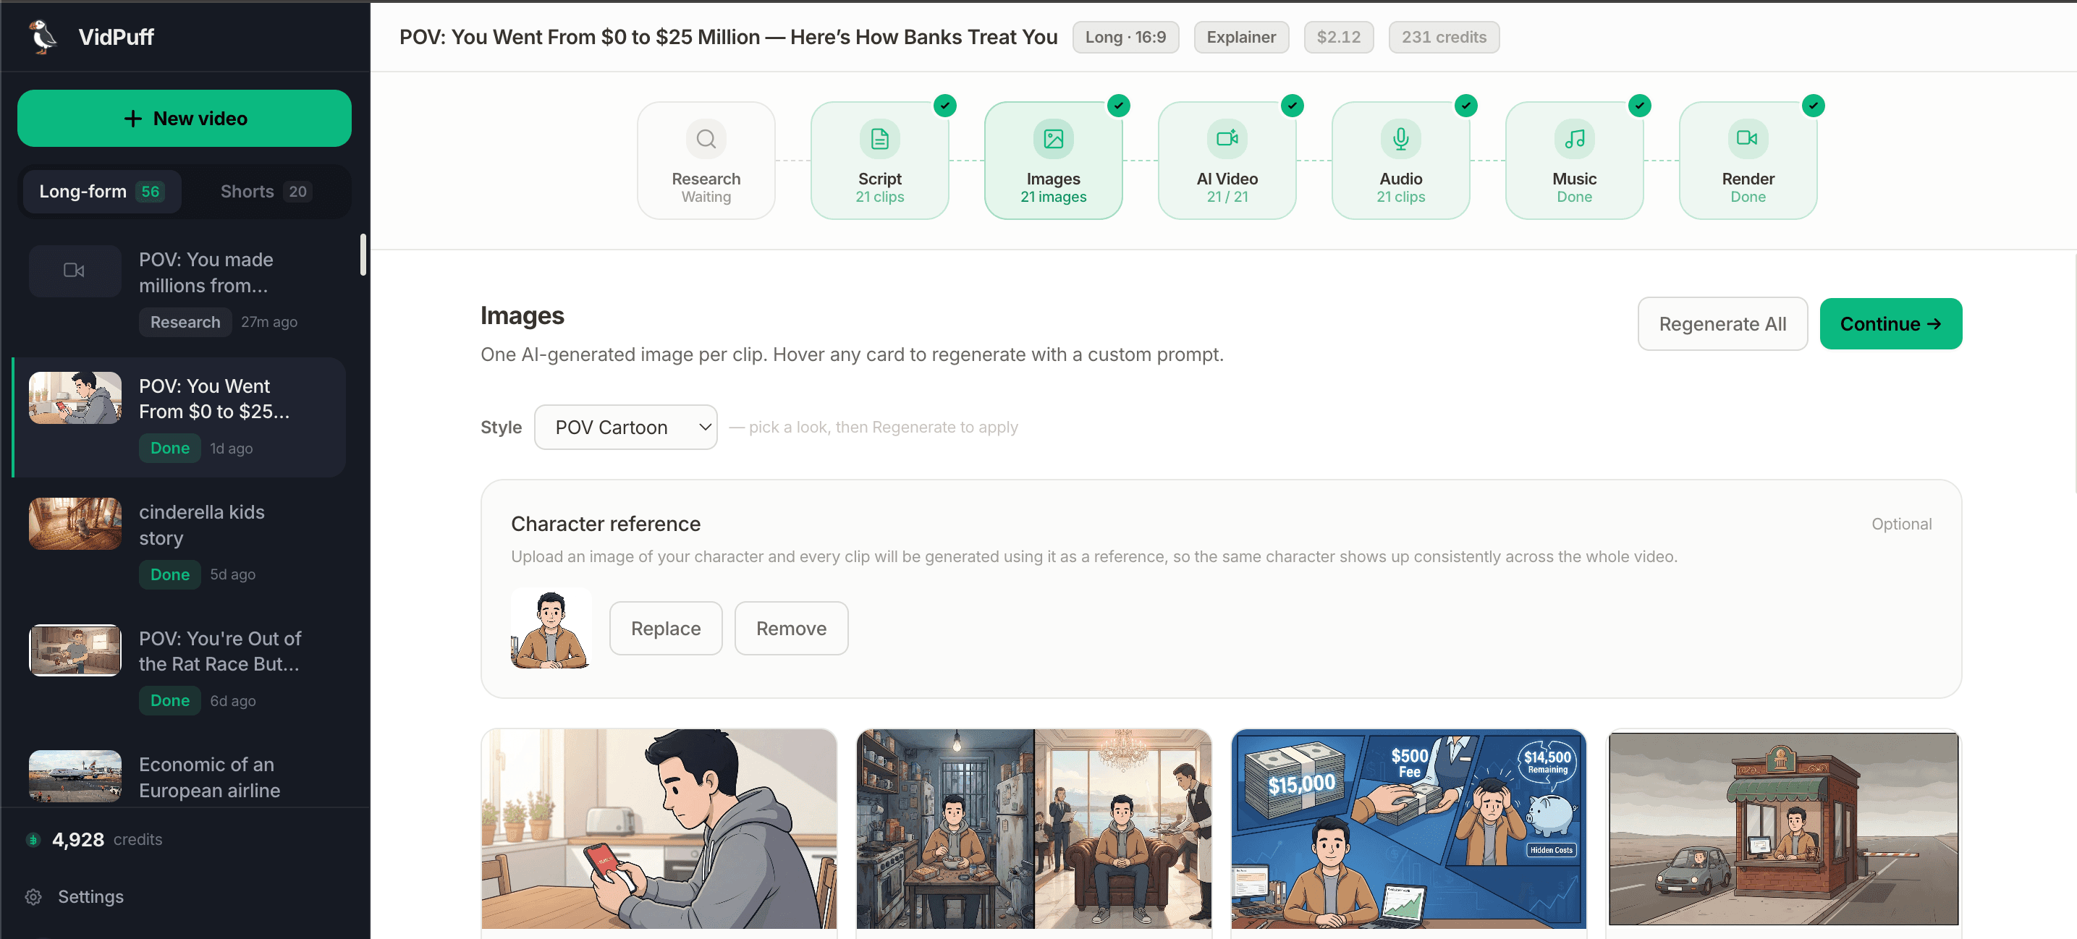Open the Audio step microphone icon
The height and width of the screenshot is (939, 2077).
[1400, 139]
